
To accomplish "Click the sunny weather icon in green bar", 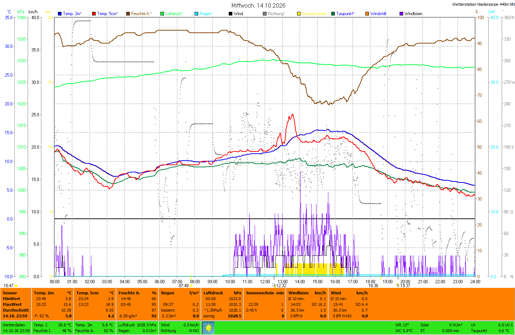I will (x=208, y=328).
